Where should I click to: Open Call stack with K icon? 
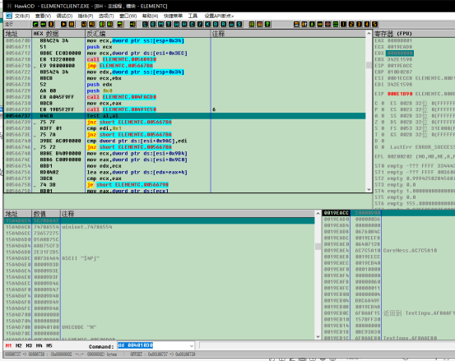coord(208,25)
